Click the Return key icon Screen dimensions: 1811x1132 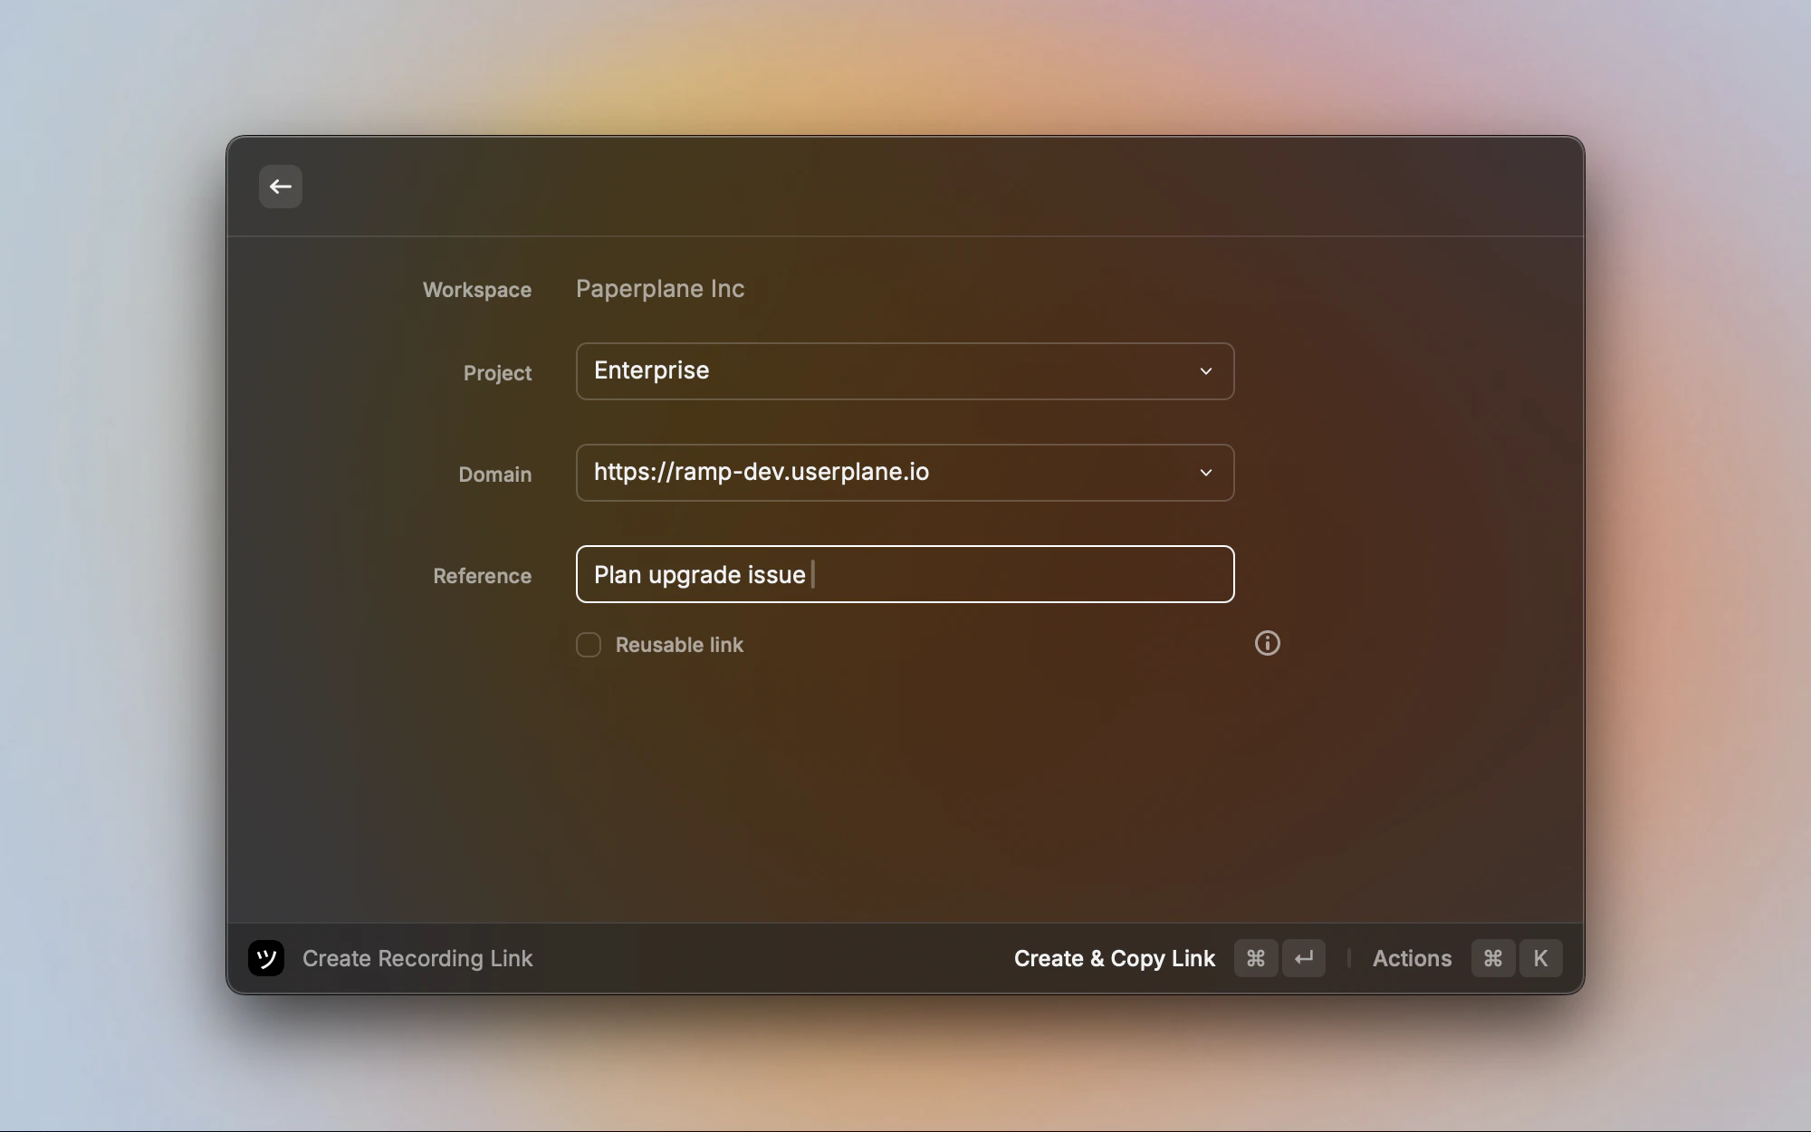(1304, 958)
